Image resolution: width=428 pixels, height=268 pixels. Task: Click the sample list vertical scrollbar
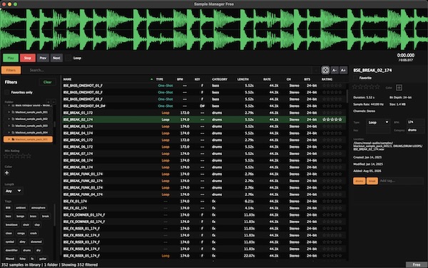[347, 96]
